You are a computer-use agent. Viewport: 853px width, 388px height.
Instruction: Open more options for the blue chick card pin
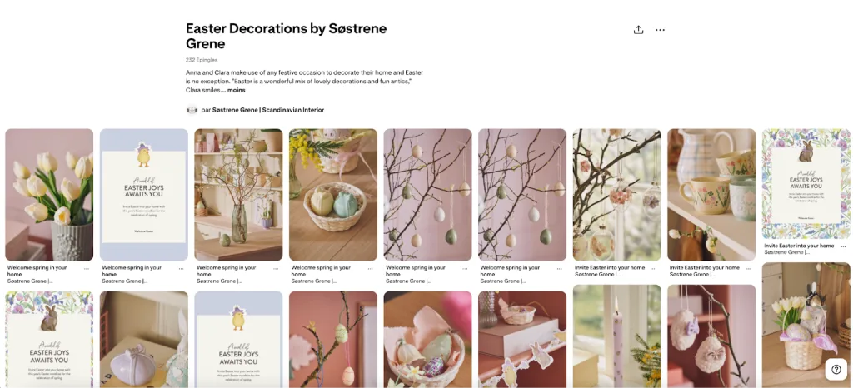pyautogui.click(x=181, y=268)
